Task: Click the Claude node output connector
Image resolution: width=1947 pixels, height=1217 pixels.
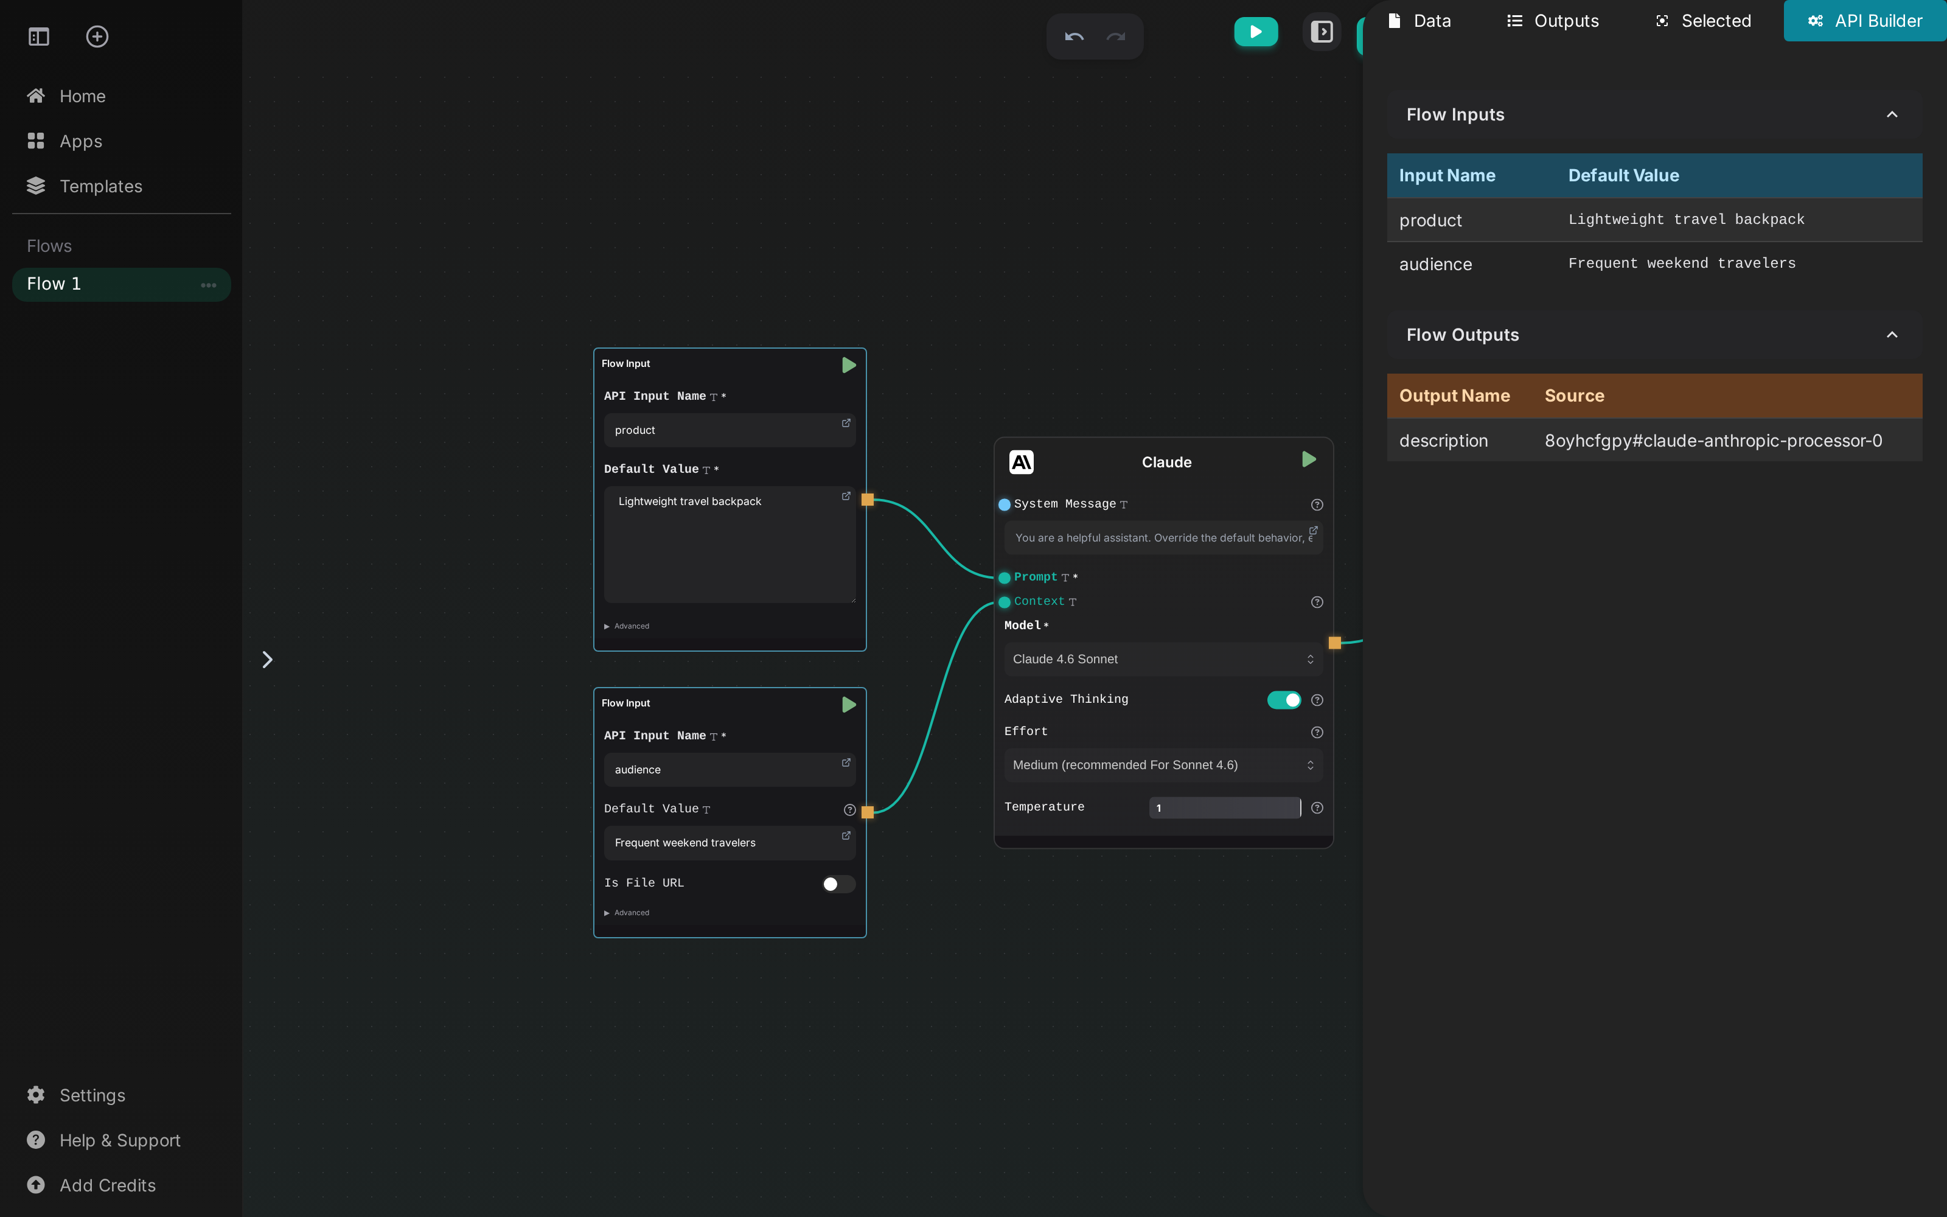Action: coord(1335,643)
